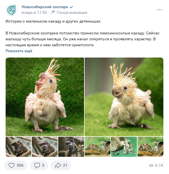
Task: Click the blue verified checkmark badge
Action: [x=71, y=7]
